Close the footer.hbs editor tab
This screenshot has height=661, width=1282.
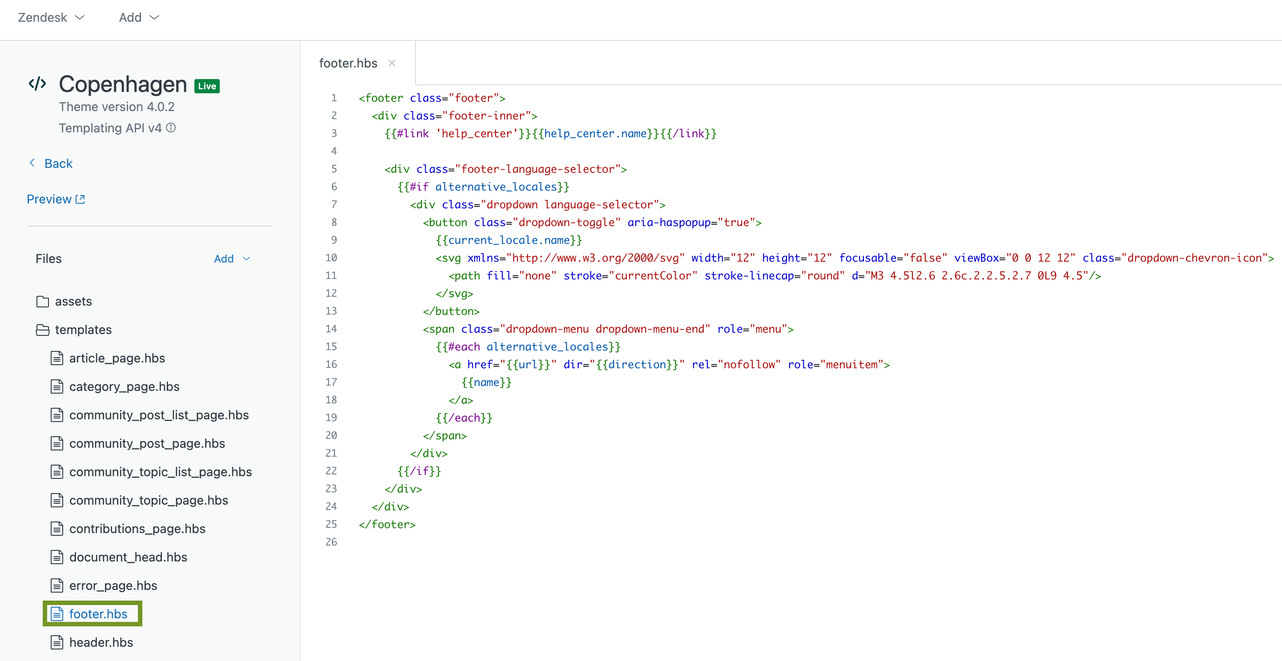point(391,63)
